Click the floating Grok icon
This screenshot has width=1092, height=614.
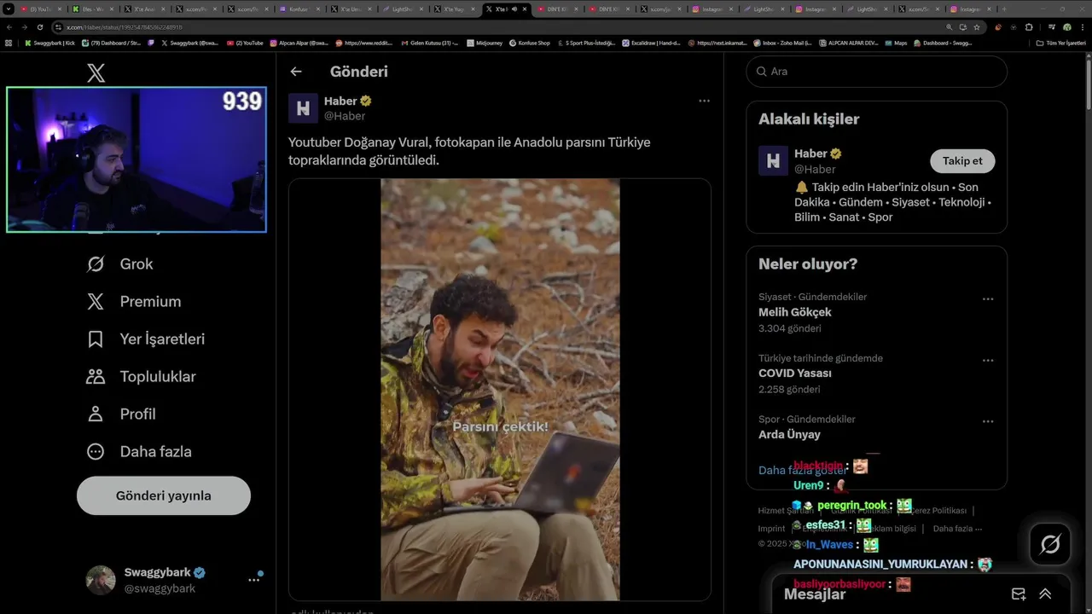pyautogui.click(x=1050, y=544)
